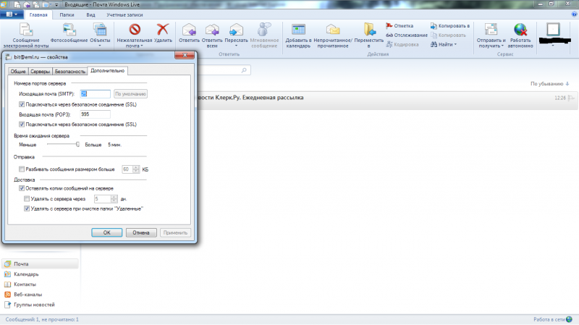Screen dimensions: 579x325
Task: Open the account picture menu
Action: coord(553,34)
